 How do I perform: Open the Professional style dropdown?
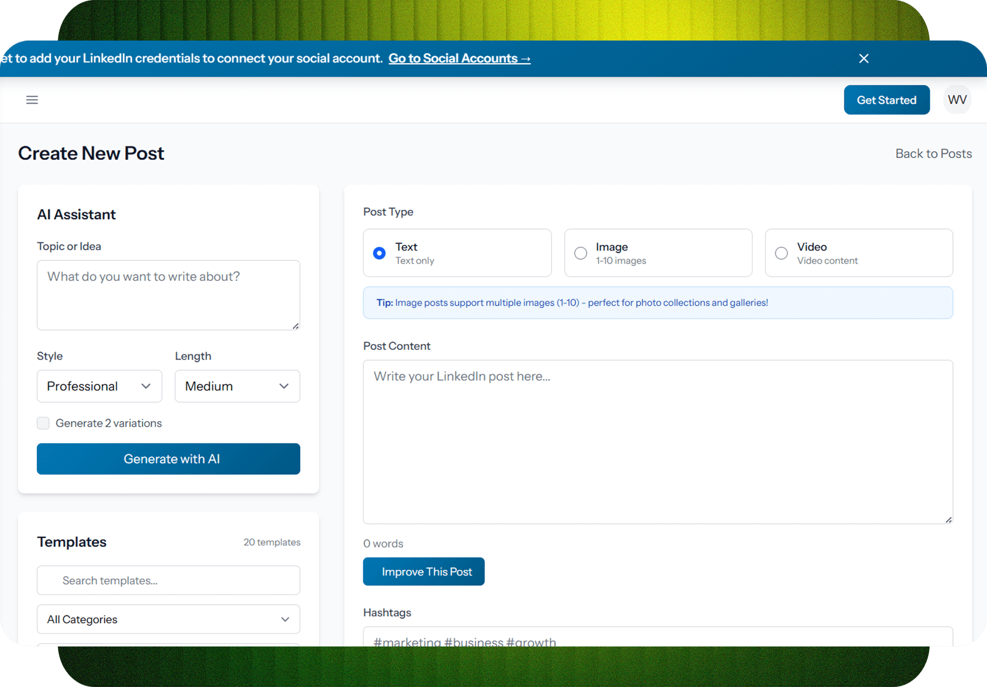99,386
